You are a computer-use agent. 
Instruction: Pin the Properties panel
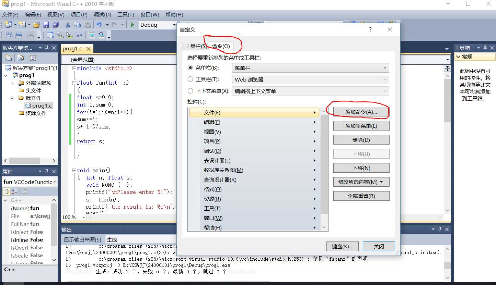pos(47,172)
